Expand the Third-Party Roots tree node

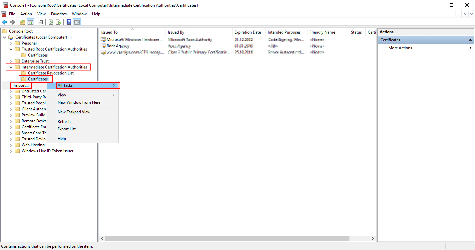pyautogui.click(x=10, y=97)
